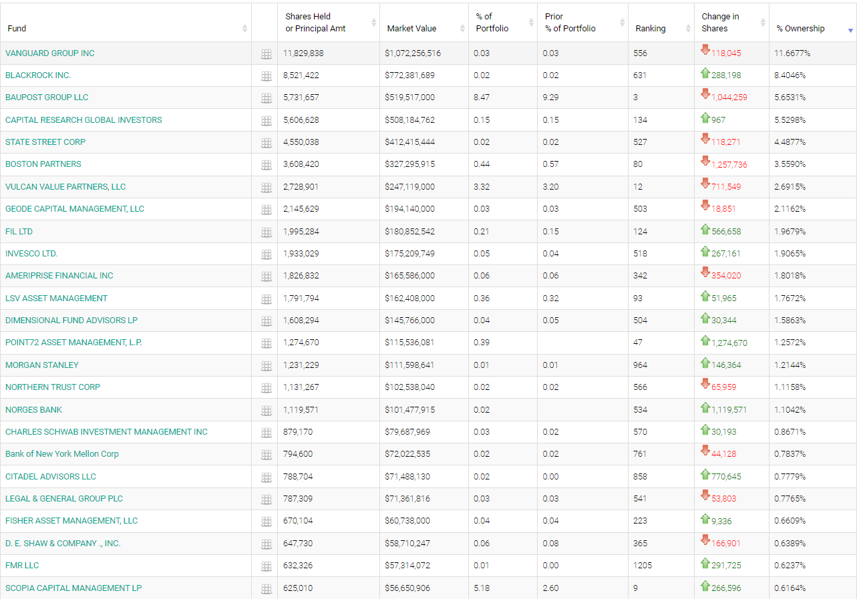Viewport: 857px width, 599px height.
Task: Open grid icon in Citadel Advisors row
Action: pos(266,477)
